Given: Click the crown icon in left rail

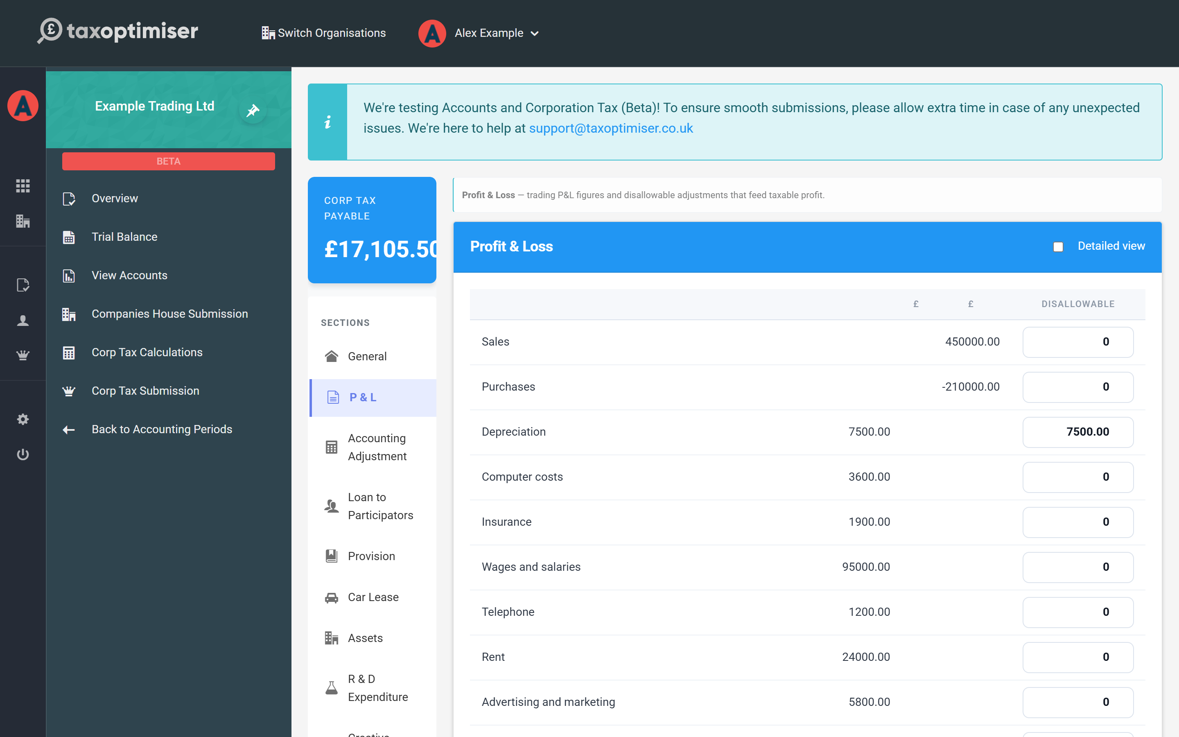Looking at the screenshot, I should click(23, 355).
